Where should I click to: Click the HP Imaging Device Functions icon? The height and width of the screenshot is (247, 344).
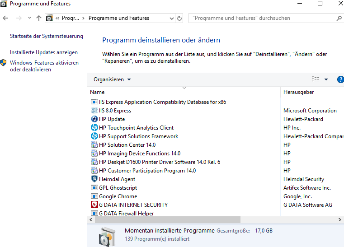pyautogui.click(x=94, y=153)
